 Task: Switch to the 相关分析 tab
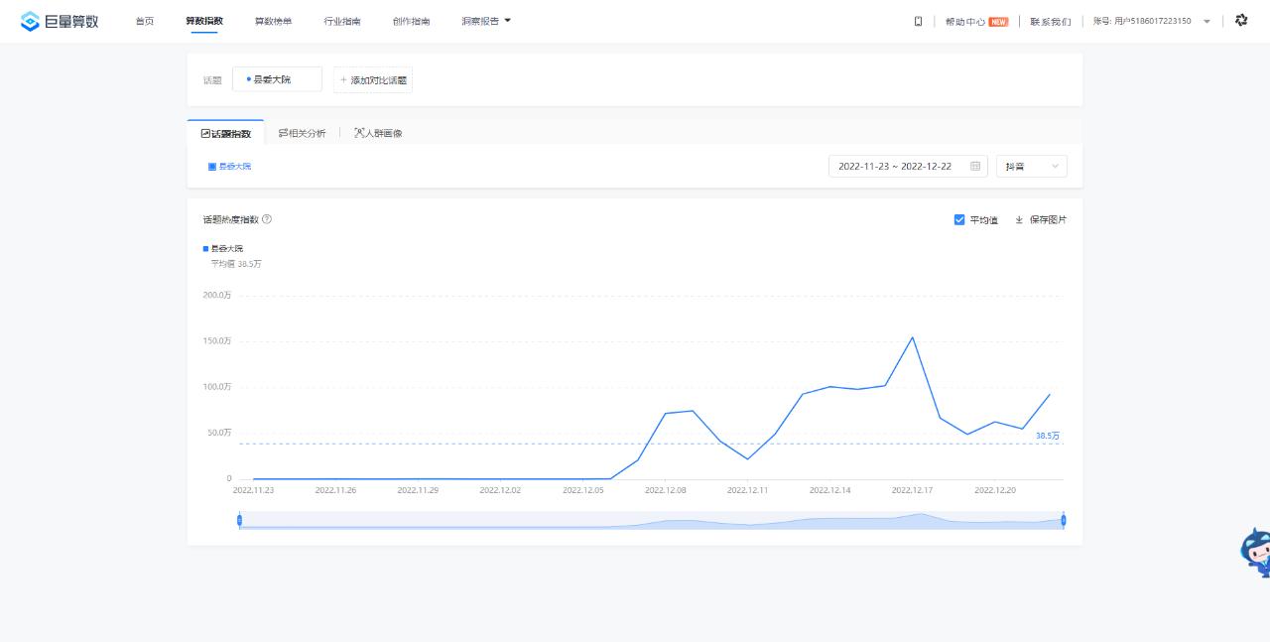[302, 133]
